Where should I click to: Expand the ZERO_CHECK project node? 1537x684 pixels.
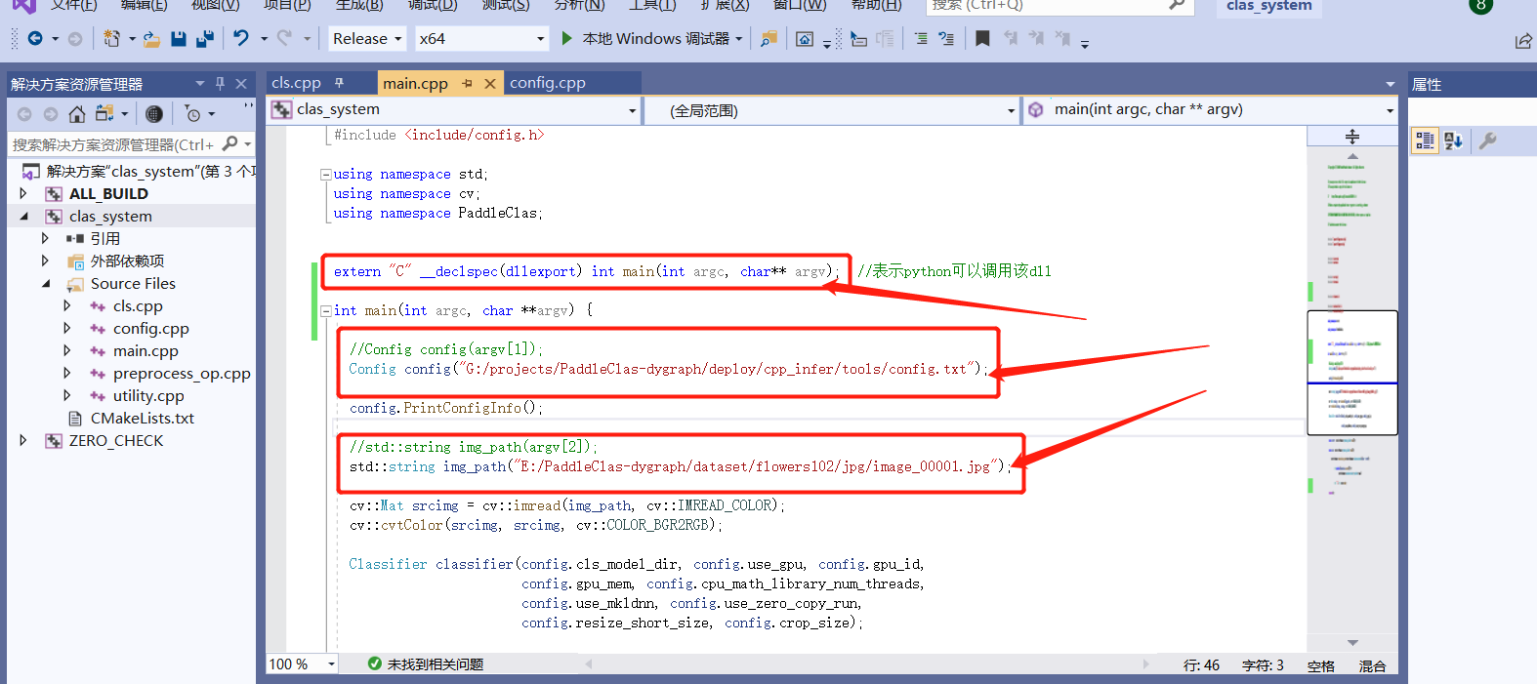coord(23,441)
